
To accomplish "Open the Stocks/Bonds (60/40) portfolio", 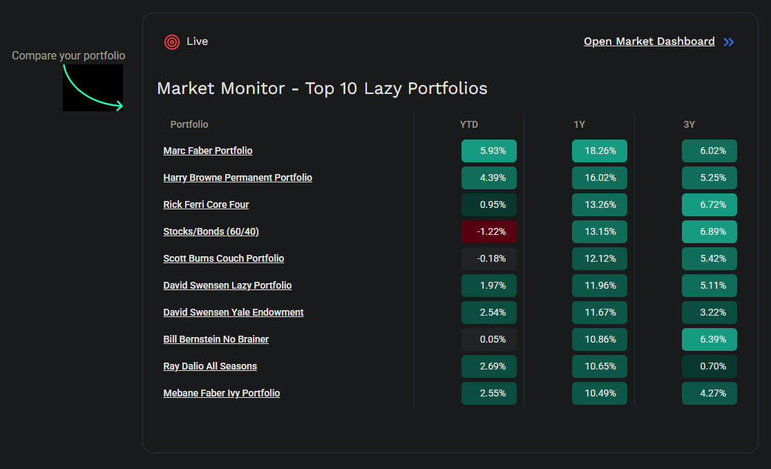I will pyautogui.click(x=211, y=231).
